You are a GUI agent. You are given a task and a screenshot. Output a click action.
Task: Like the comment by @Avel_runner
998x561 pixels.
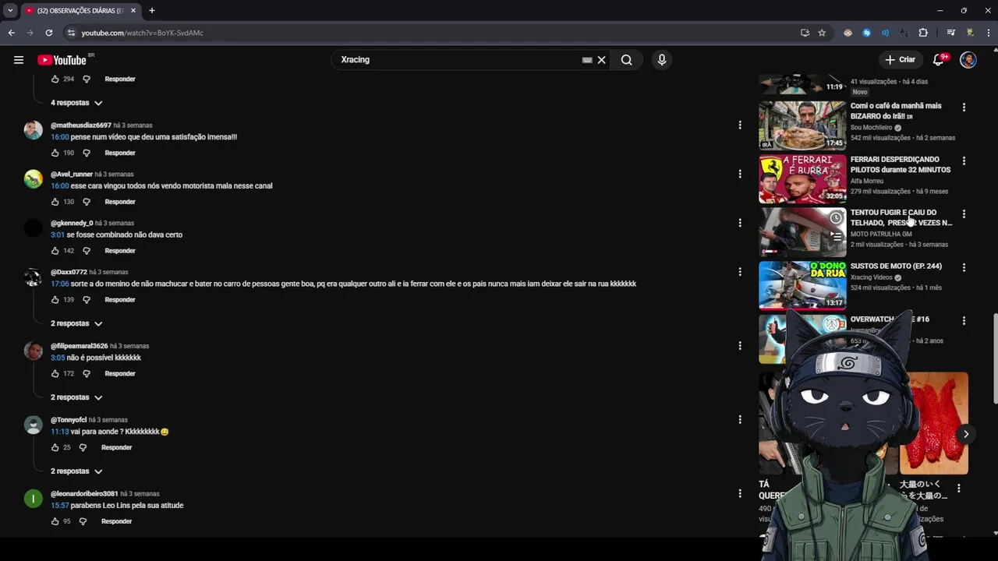click(55, 202)
